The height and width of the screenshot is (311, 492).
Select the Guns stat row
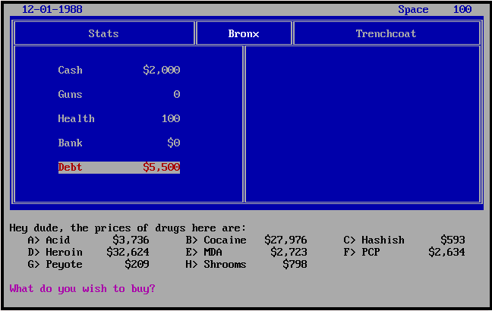coord(118,94)
